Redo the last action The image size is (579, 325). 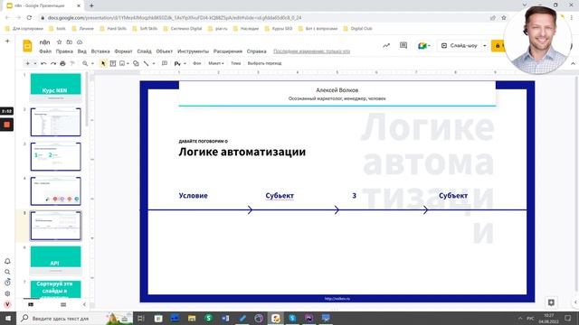coord(53,63)
